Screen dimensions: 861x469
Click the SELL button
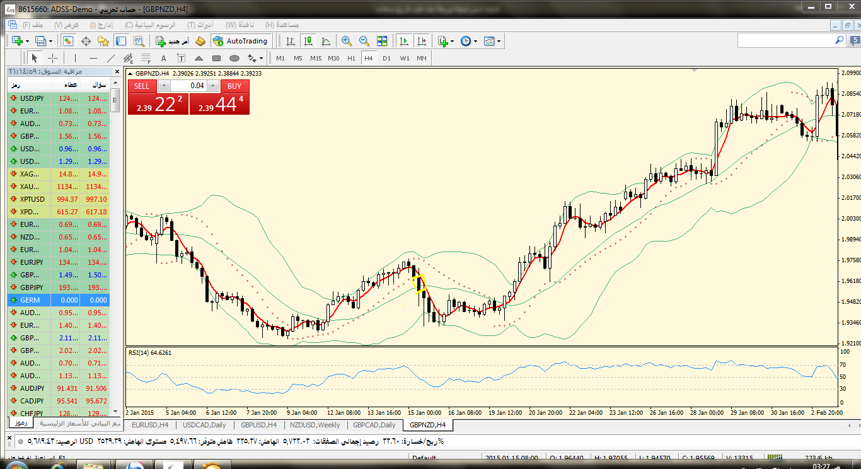tap(142, 86)
